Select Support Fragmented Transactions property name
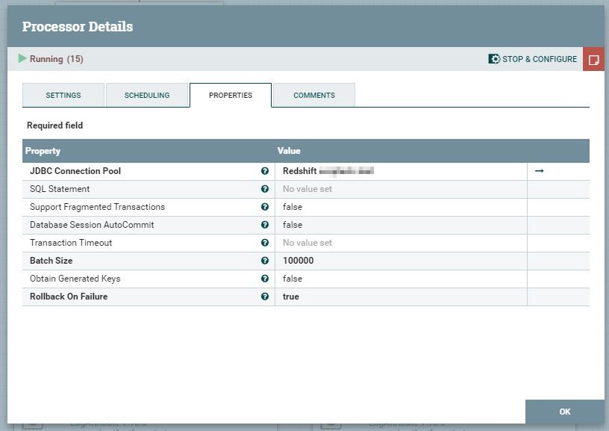This screenshot has width=609, height=431. tap(97, 207)
